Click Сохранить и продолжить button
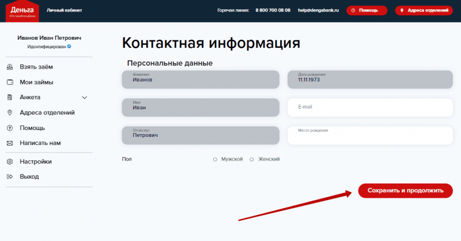Image resolution: width=461 pixels, height=241 pixels. click(x=406, y=190)
